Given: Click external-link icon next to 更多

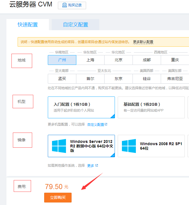Looking at the screenshot, I should coord(97,165).
